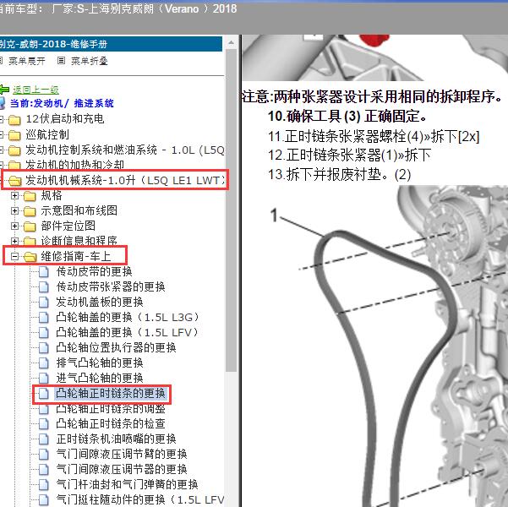Click 菜单折叠 label to collapse menus
Viewport: 508px width, 507px height.
[x=89, y=61]
